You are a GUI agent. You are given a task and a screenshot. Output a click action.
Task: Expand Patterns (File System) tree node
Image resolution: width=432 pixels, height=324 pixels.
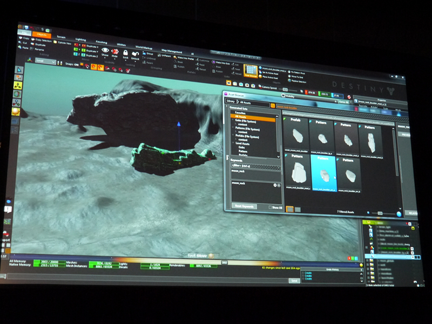tap(233, 129)
